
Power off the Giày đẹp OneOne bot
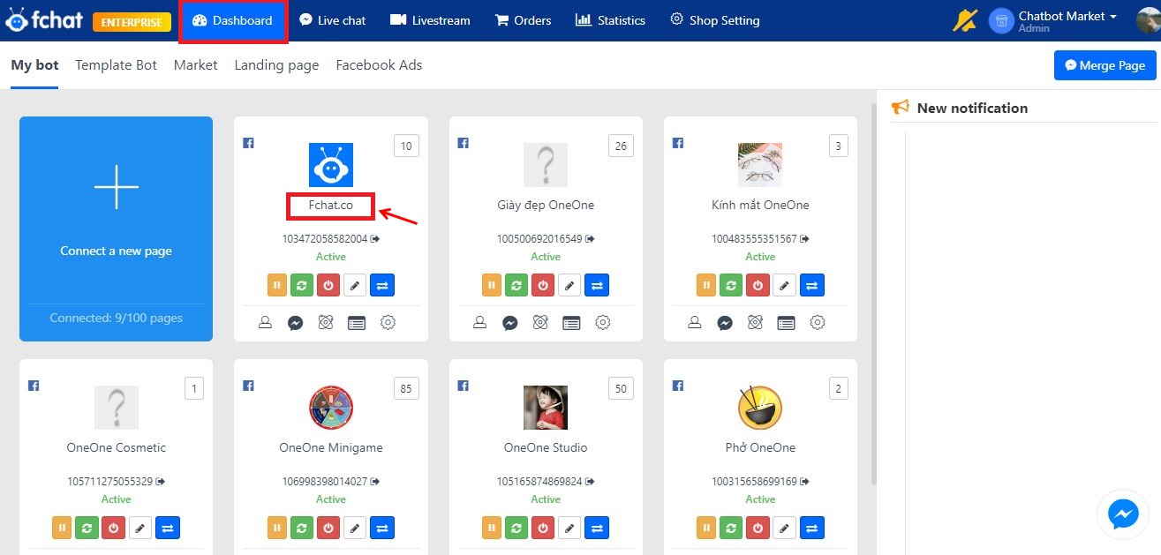[x=545, y=285]
